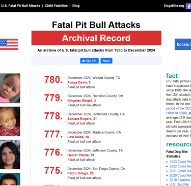Open the Hector Pierna, 78 victim link

pos(80,155)
